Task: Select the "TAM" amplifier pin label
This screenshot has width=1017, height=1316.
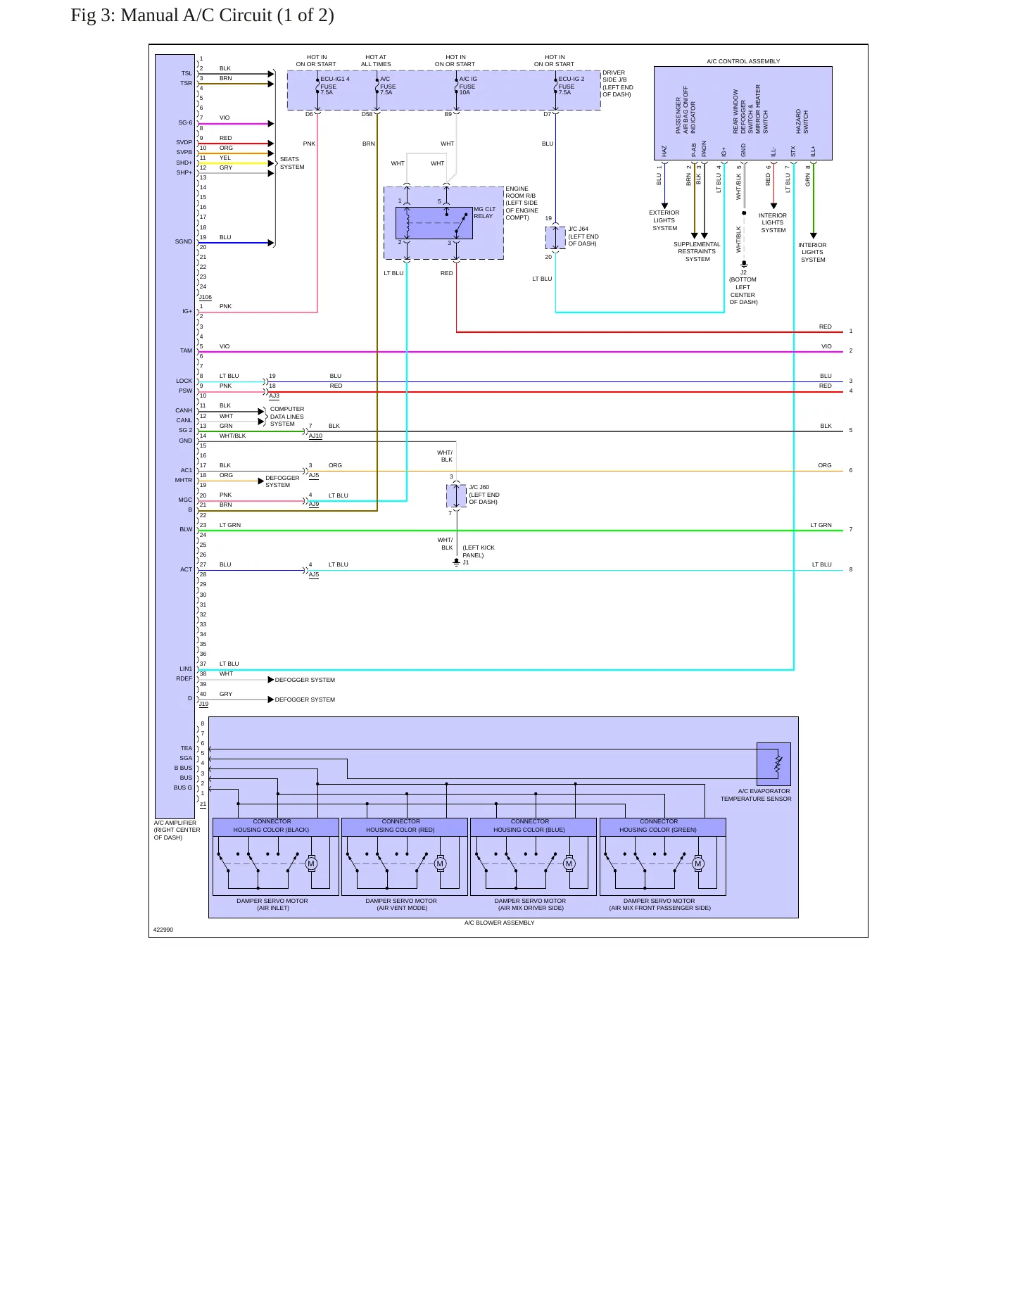Action: (186, 350)
